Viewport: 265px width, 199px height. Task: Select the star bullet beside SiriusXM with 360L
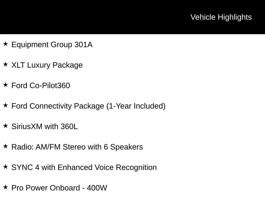(5, 126)
